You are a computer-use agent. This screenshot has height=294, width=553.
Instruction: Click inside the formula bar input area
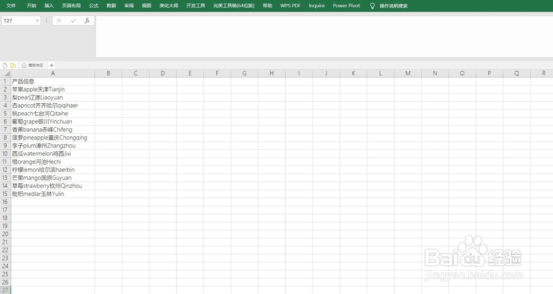pos(324,36)
